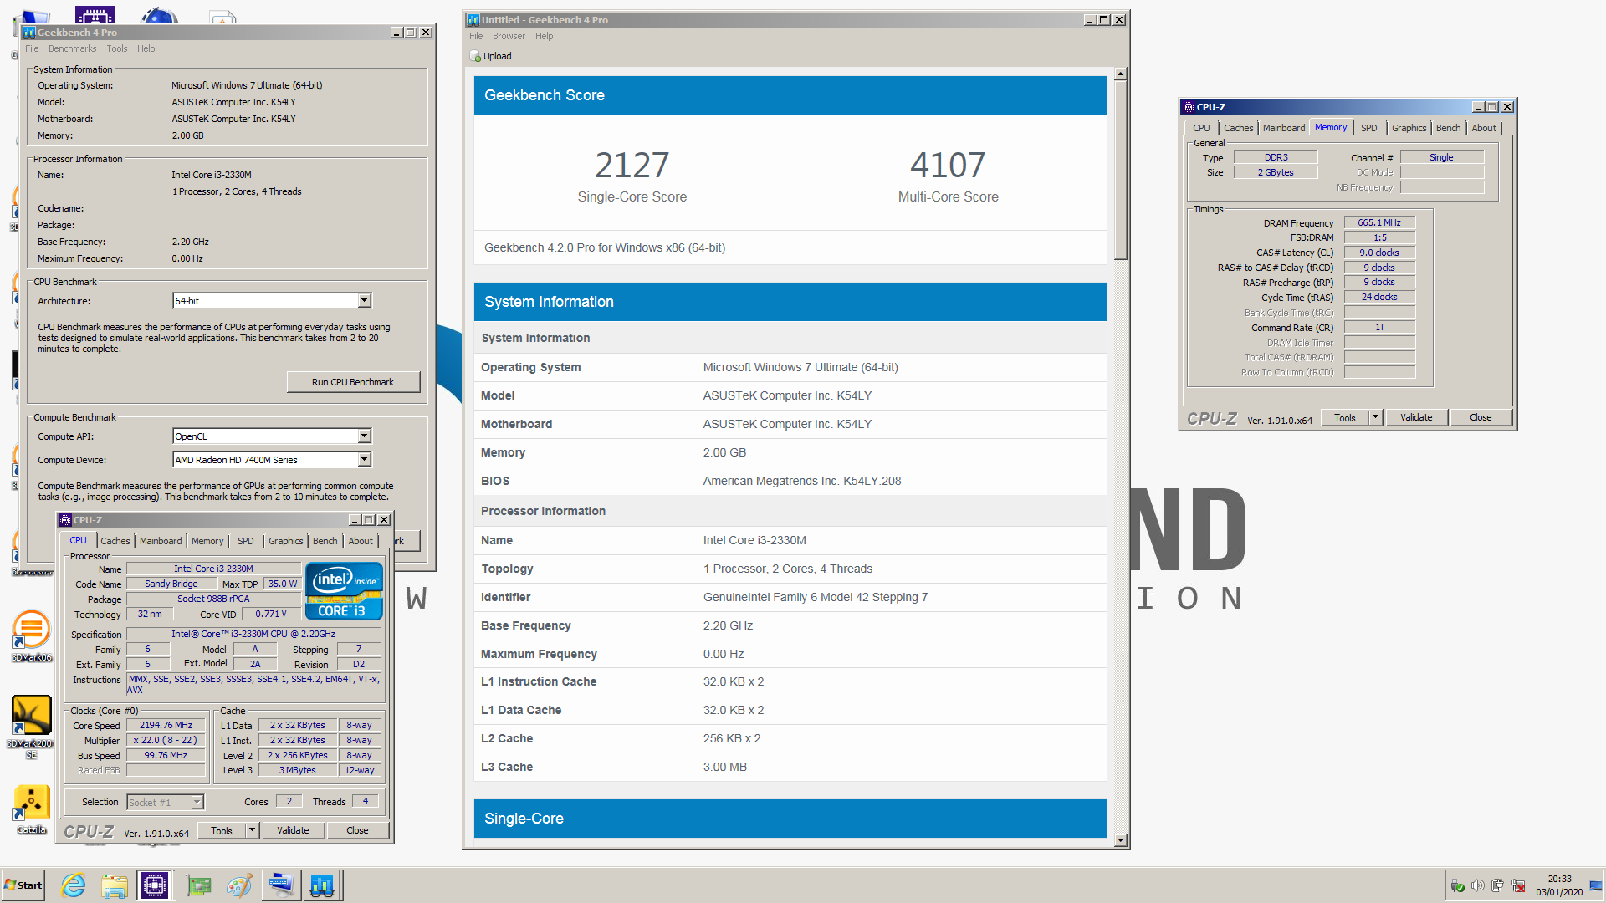The width and height of the screenshot is (1606, 903).
Task: Open the Tools menu in Geekbench 4 Pro
Action: tap(117, 48)
